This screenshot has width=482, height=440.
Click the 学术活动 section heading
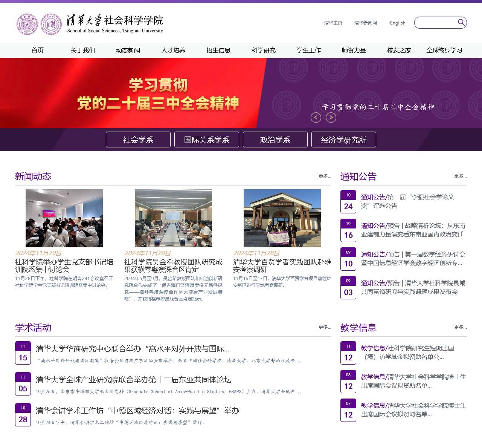(33, 327)
